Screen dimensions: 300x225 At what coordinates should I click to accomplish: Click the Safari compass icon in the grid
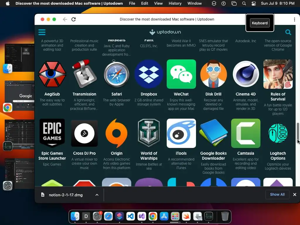pos(117,74)
